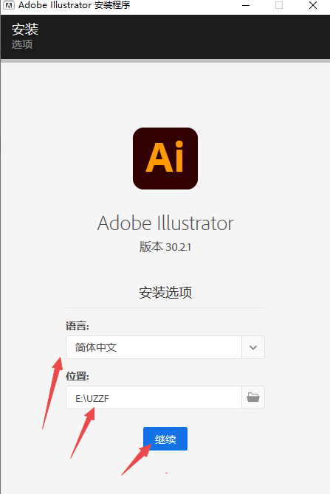Click the Adobe Illustrator 安装程序 window title

pyautogui.click(x=75, y=5)
